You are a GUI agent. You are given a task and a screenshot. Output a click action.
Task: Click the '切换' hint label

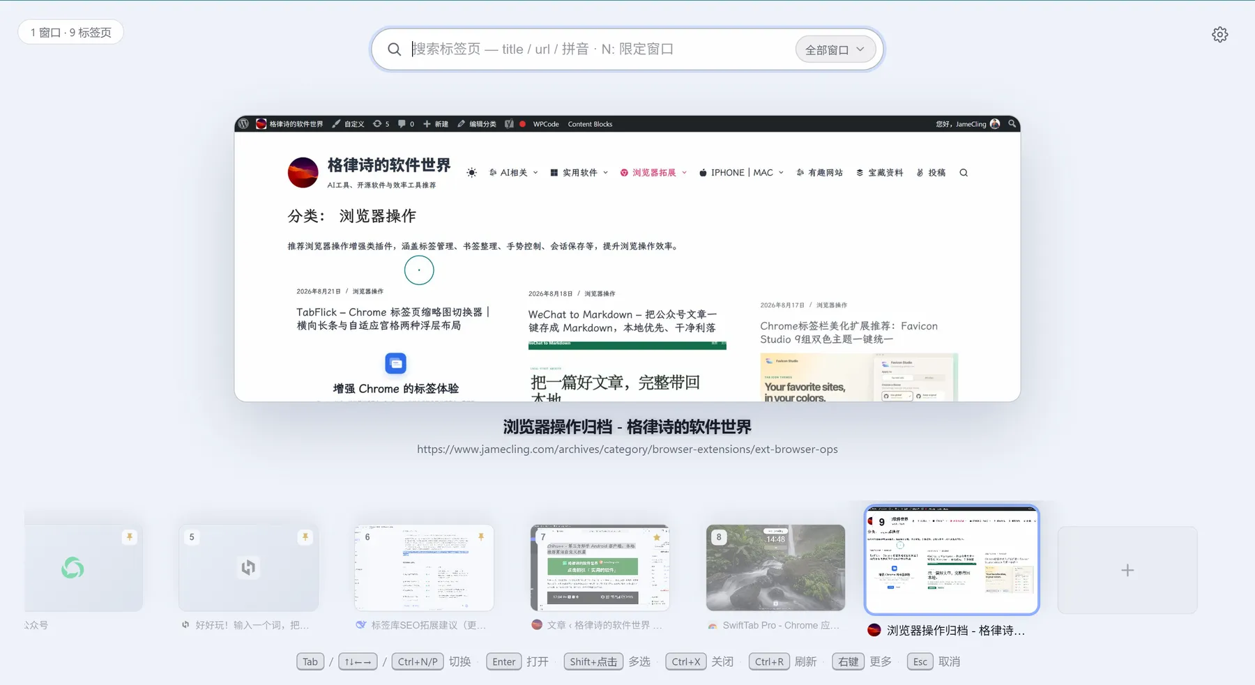(x=459, y=662)
